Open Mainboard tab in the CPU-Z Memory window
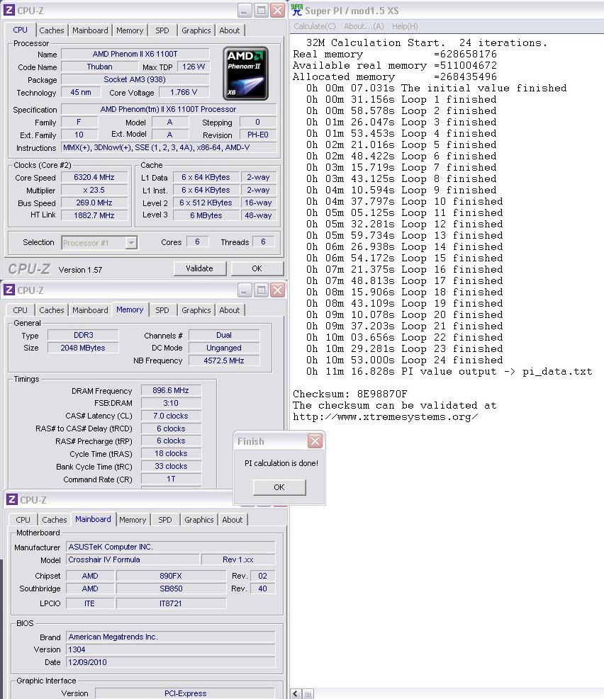Viewport: 604px width, 699px height. [90, 309]
